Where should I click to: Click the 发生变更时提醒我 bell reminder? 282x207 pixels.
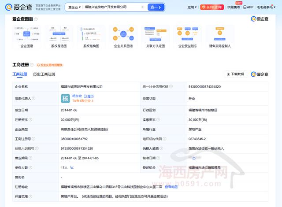click(50, 65)
